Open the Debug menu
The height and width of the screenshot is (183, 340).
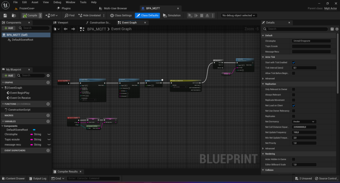(57, 2)
